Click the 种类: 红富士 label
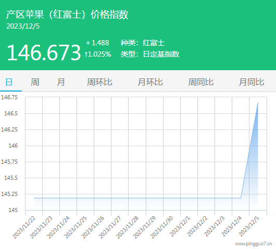Screen dimensions: 276x249 point(143,43)
